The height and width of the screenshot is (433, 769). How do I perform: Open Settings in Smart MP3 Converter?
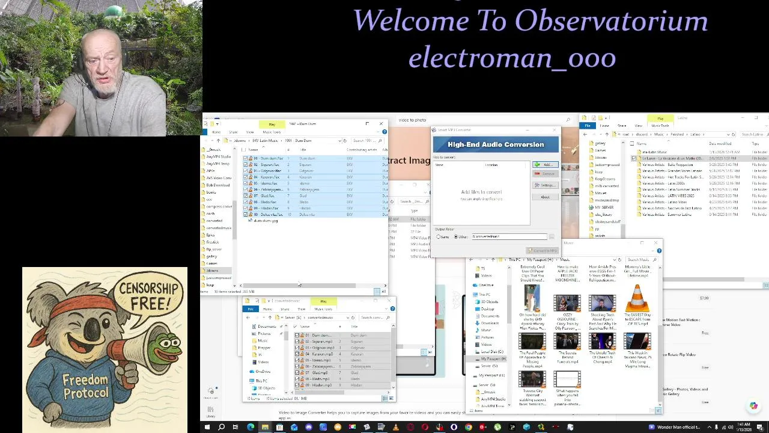coord(545,185)
